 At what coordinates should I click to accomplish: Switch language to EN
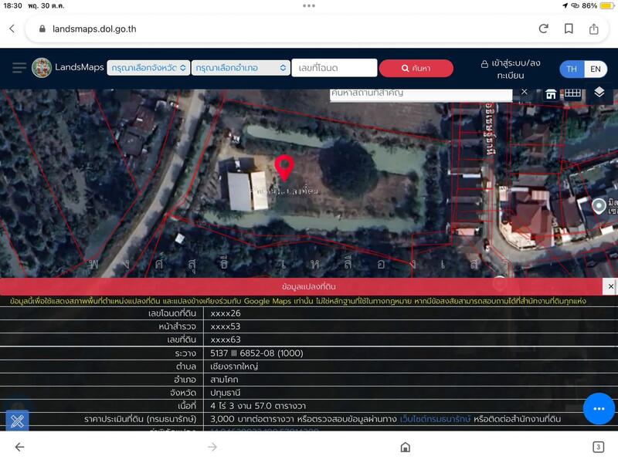595,69
